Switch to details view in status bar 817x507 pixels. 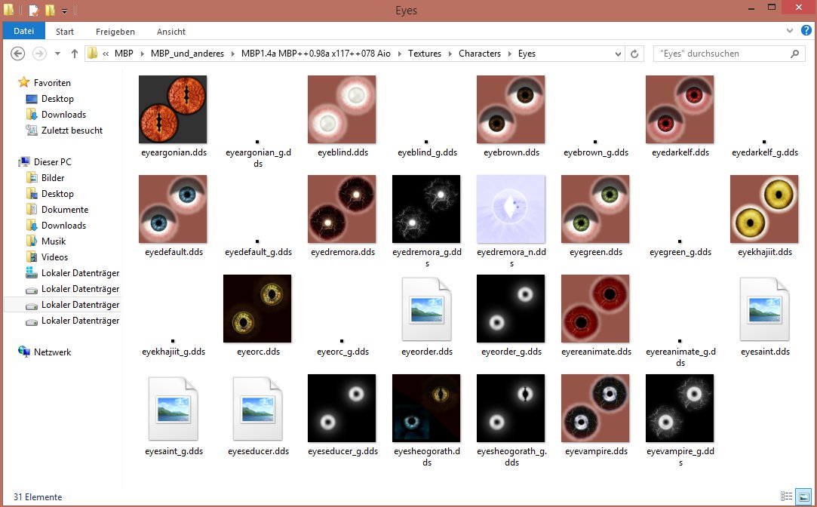click(x=787, y=496)
